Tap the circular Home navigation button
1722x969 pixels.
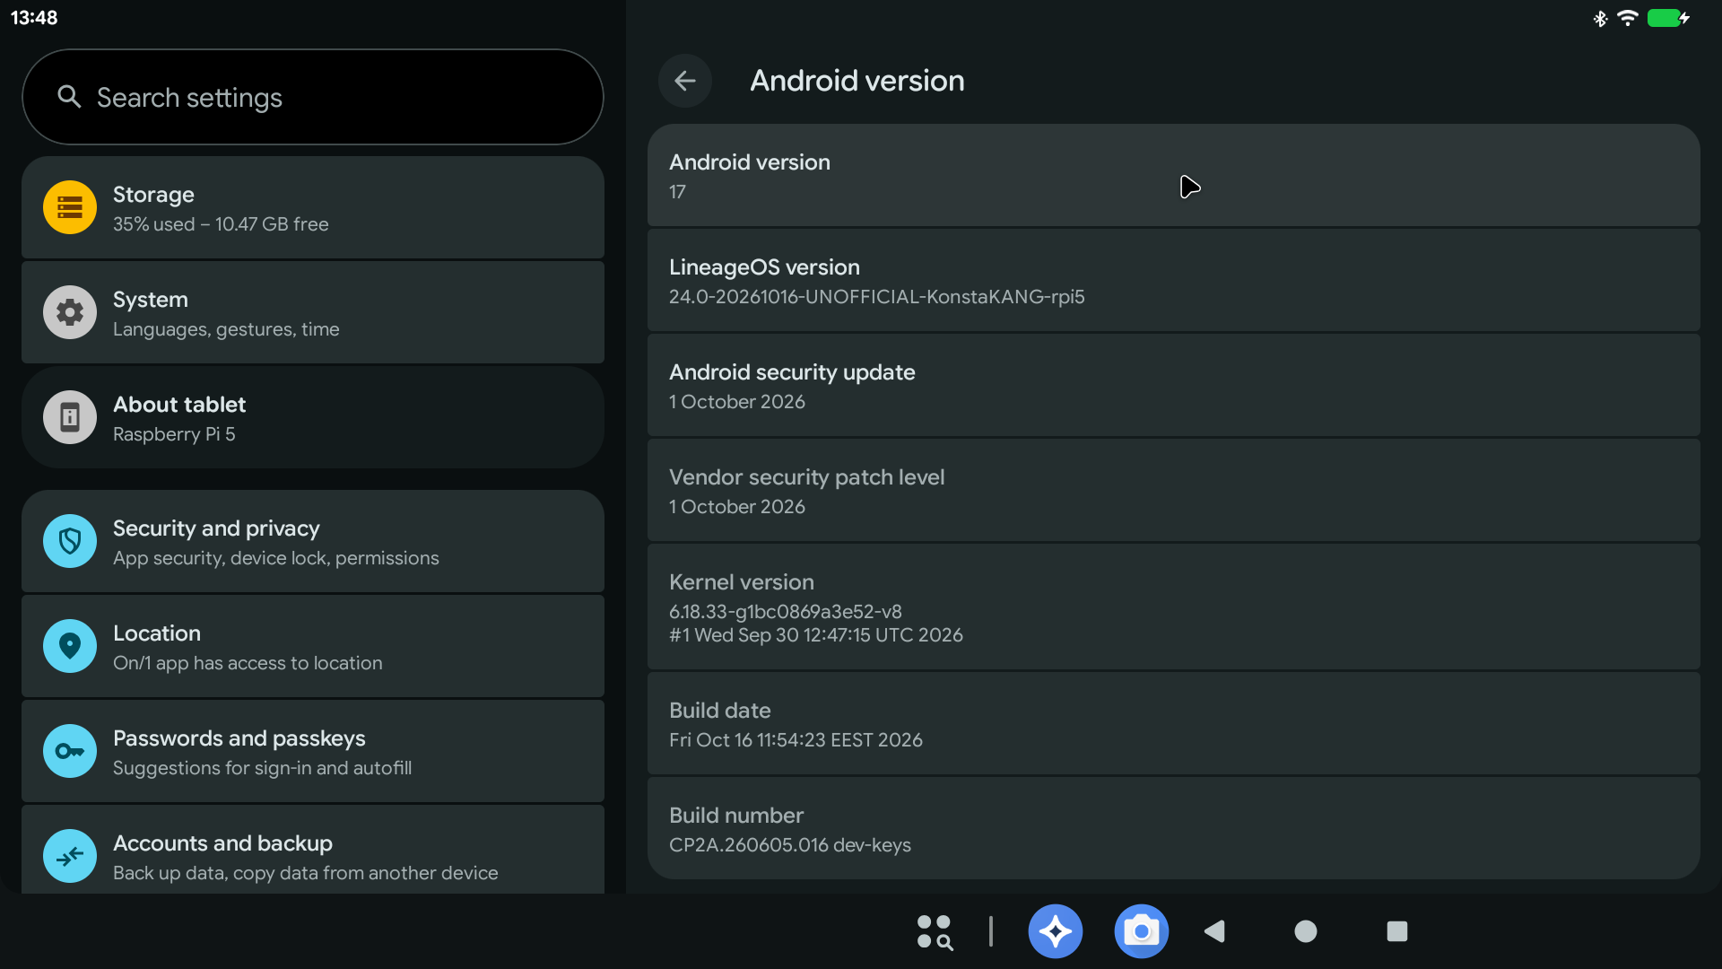[1306, 931]
